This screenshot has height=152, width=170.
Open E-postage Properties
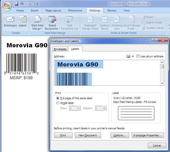pyautogui.click(x=148, y=135)
